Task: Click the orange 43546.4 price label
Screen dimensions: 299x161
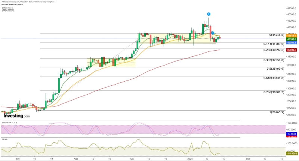Action: (x=292, y=36)
